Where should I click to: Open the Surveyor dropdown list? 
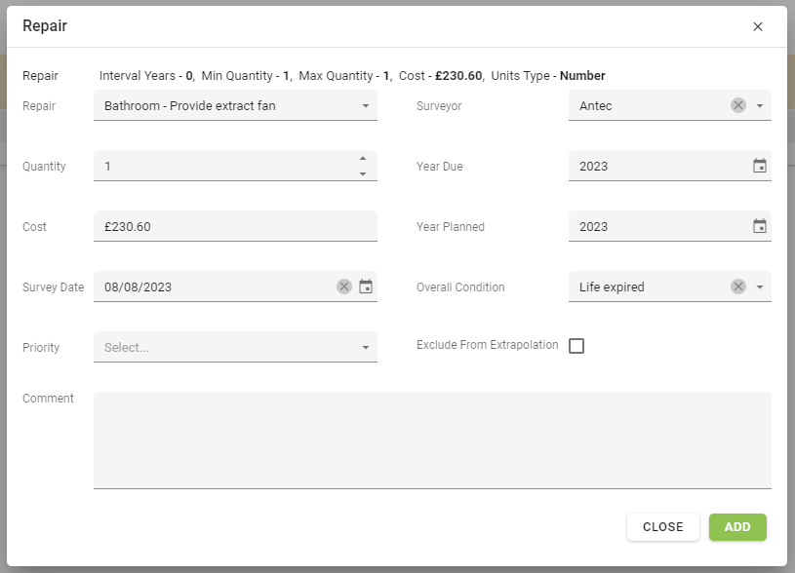click(760, 105)
